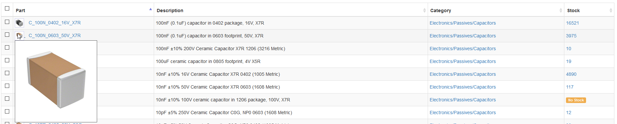
Task: Sort table by Stock header
Action: [573, 10]
